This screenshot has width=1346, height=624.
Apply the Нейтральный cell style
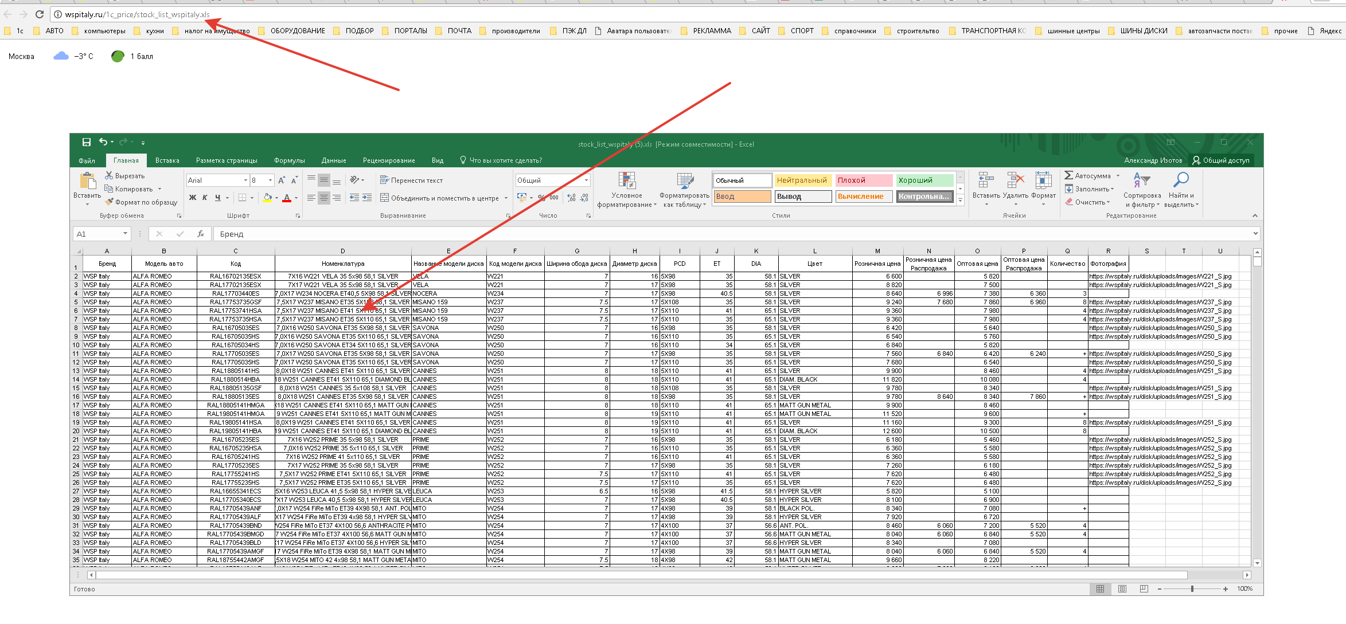tap(802, 180)
